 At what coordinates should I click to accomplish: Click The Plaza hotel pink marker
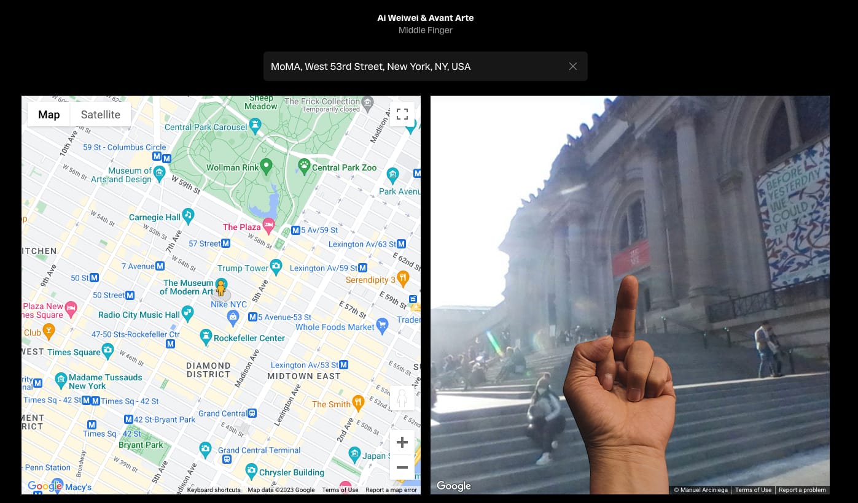point(268,226)
